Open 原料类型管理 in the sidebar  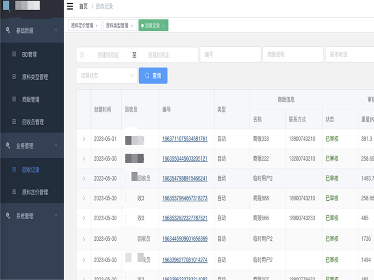pyautogui.click(x=35, y=77)
